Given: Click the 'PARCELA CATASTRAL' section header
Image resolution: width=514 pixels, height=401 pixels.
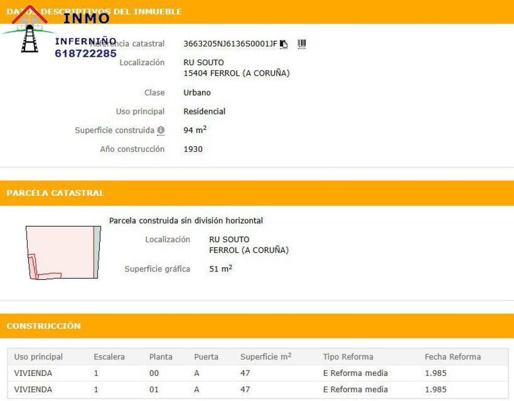Looking at the screenshot, I should tap(55, 193).
